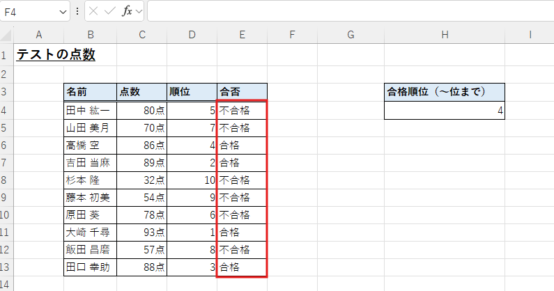Open the Name Box dropdown arrow
Viewport: 554px width, 291px height.
click(x=63, y=12)
